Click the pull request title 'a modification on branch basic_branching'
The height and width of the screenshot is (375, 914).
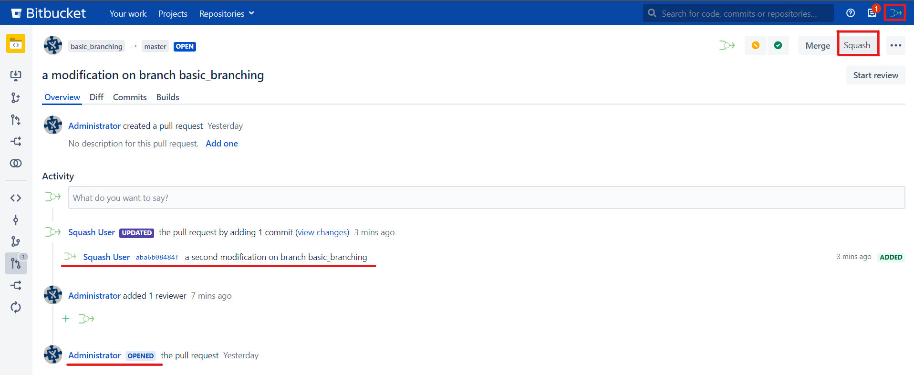(153, 75)
